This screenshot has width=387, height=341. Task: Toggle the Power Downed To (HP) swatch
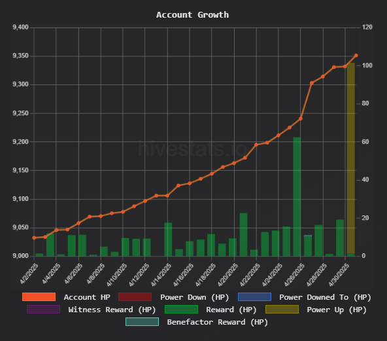[254, 296]
